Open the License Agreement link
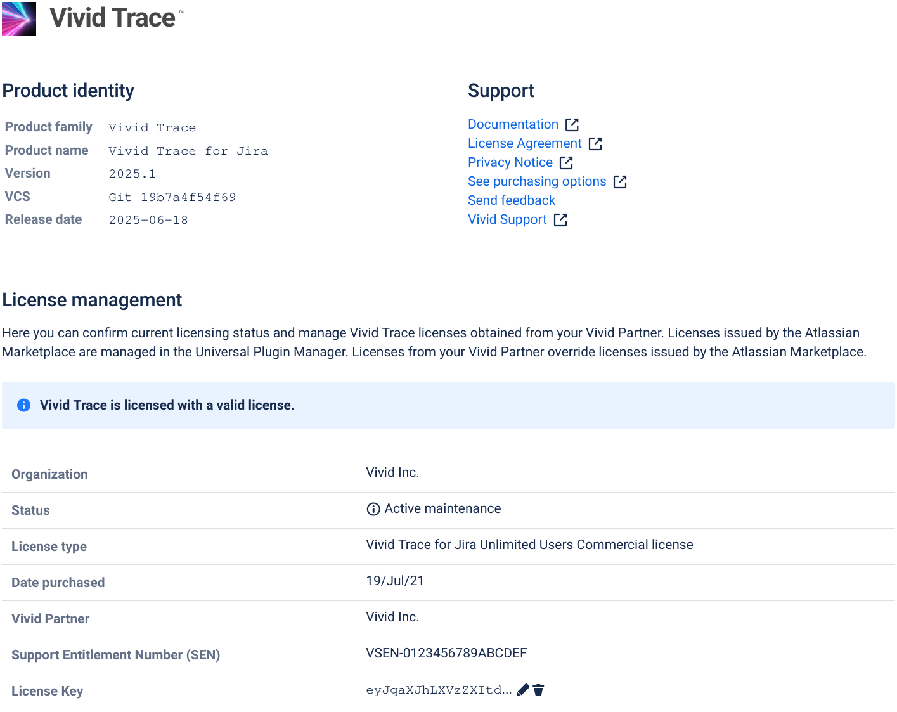Screen dimensions: 897x712 pyautogui.click(x=524, y=143)
